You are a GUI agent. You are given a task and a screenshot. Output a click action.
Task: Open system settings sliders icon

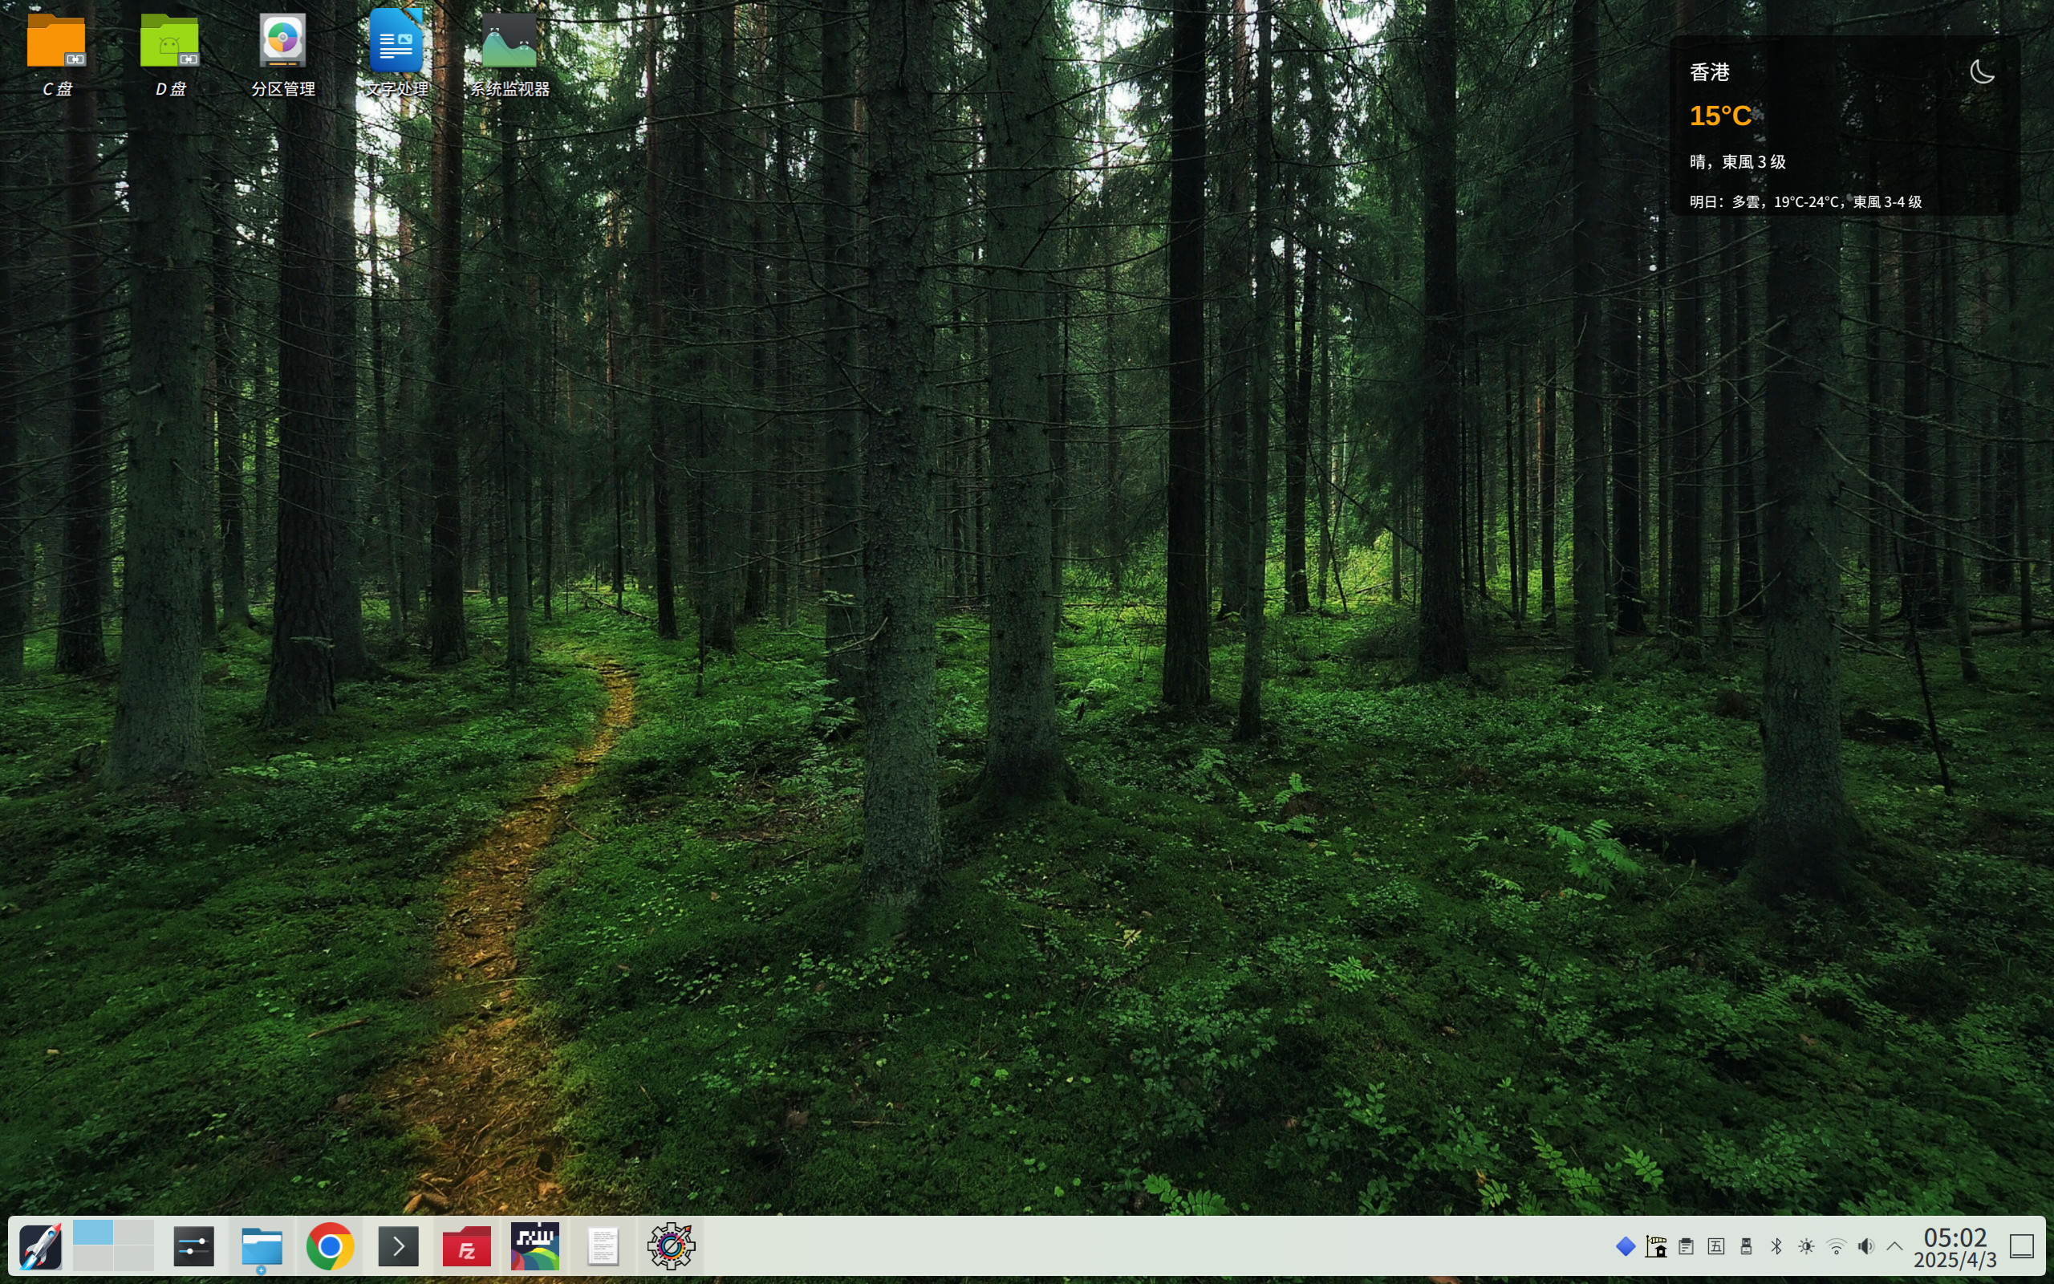point(193,1245)
